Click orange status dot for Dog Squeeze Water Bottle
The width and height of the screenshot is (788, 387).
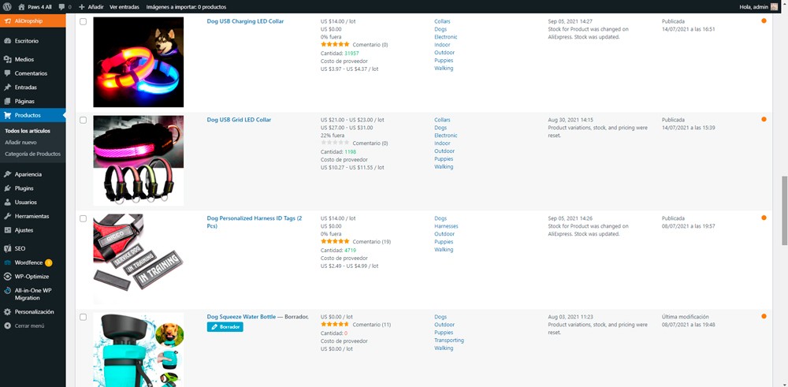point(764,316)
